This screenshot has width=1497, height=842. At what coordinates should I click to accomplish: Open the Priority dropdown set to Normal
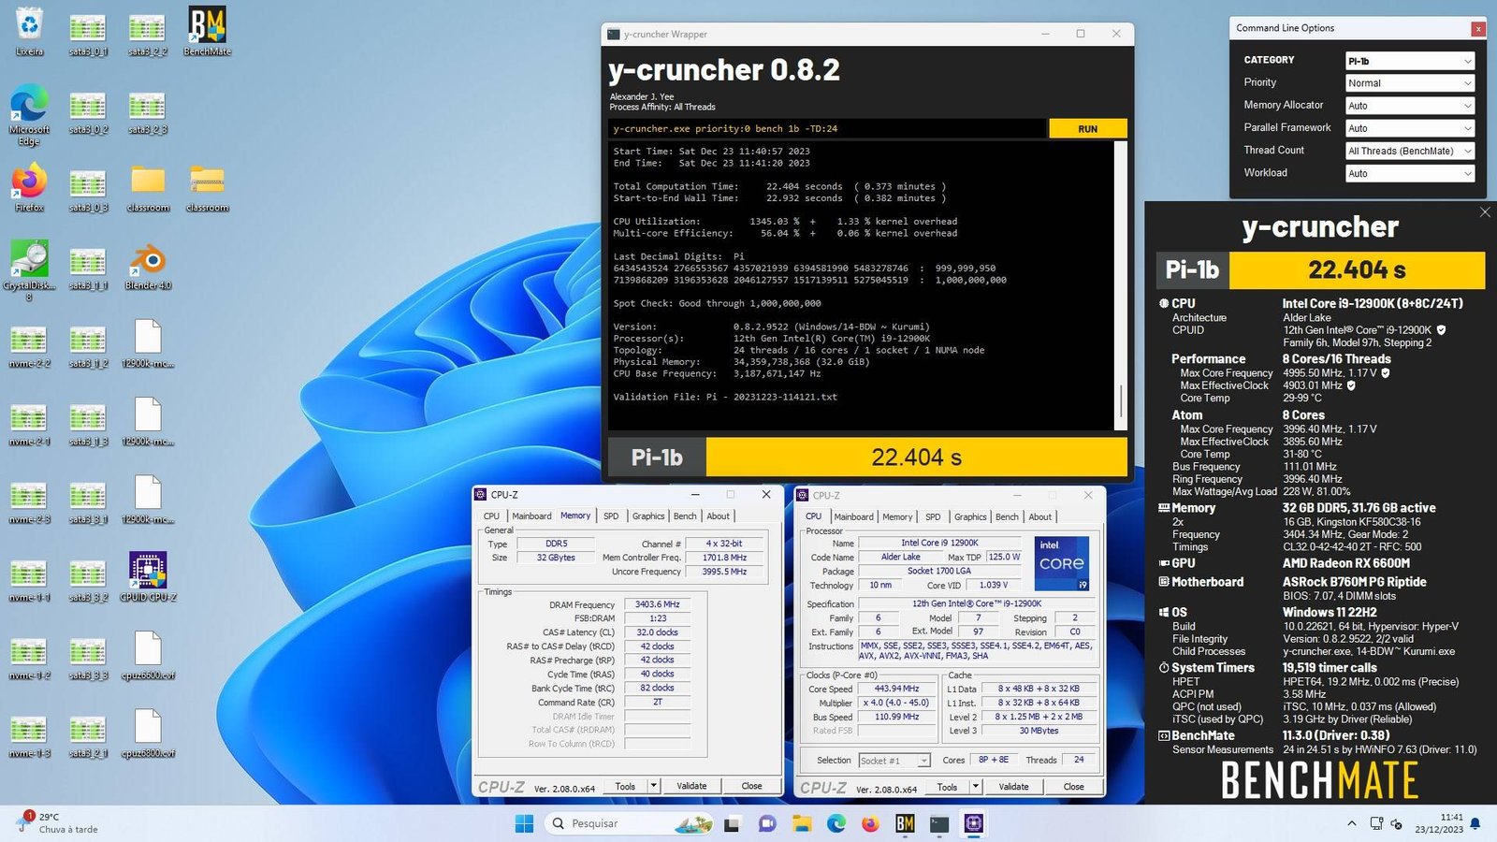coord(1409,83)
